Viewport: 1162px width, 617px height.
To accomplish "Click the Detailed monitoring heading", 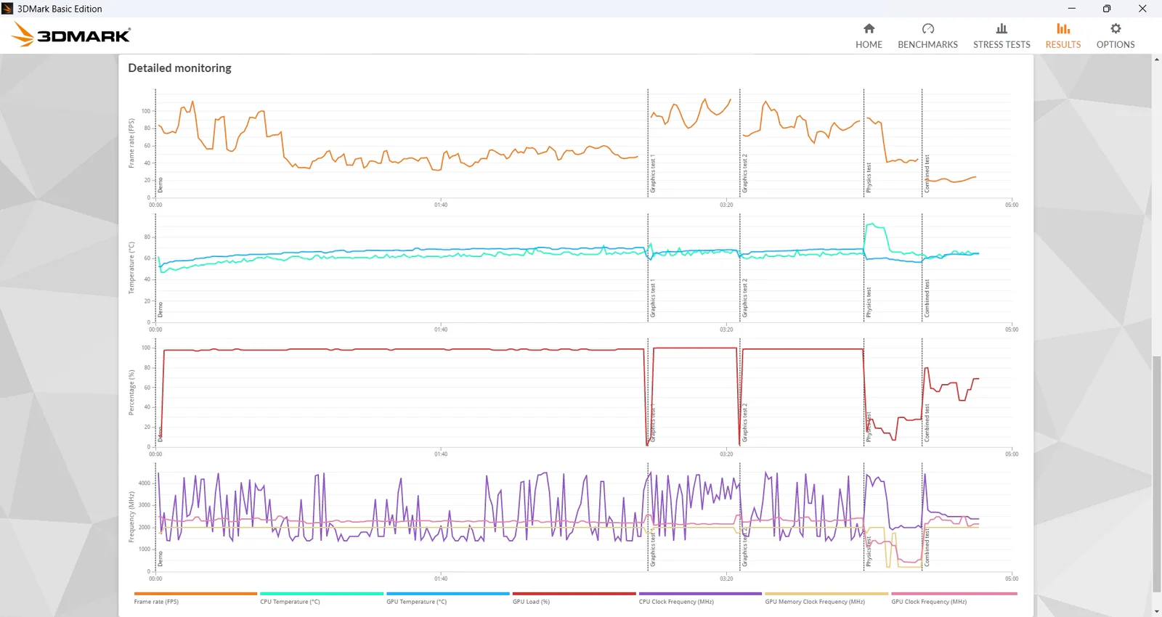I will pos(179,68).
